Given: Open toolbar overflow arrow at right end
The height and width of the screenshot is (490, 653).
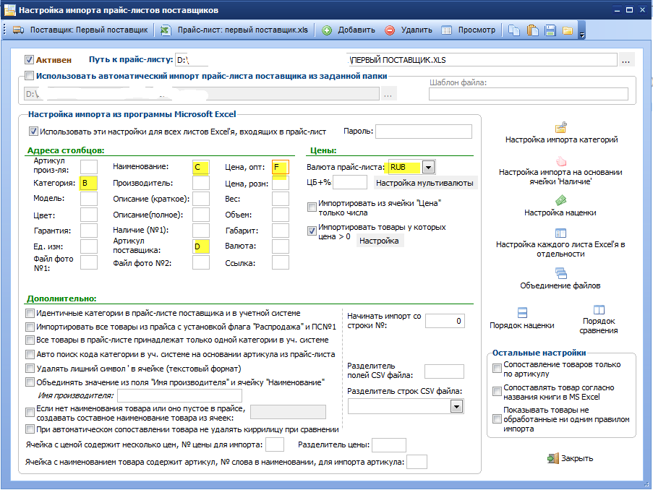Looking at the screenshot, I should [582, 30].
